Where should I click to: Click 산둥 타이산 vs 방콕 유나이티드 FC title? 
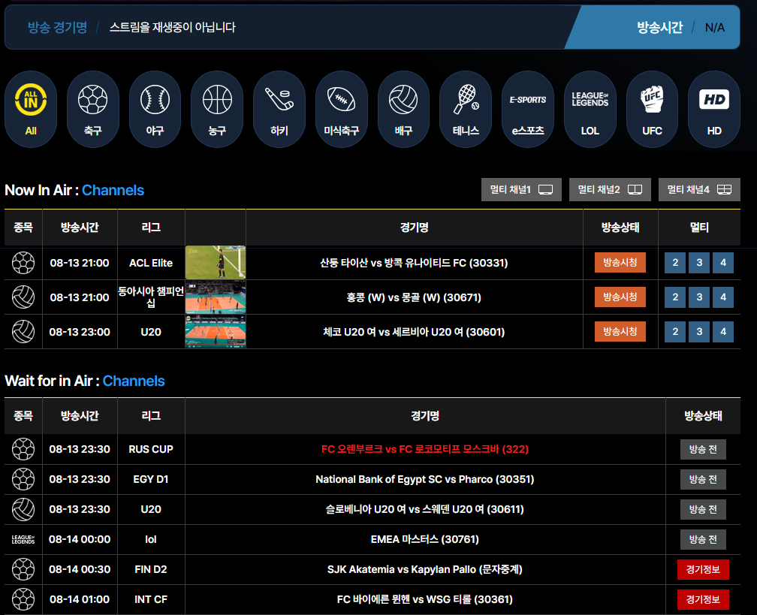click(415, 263)
